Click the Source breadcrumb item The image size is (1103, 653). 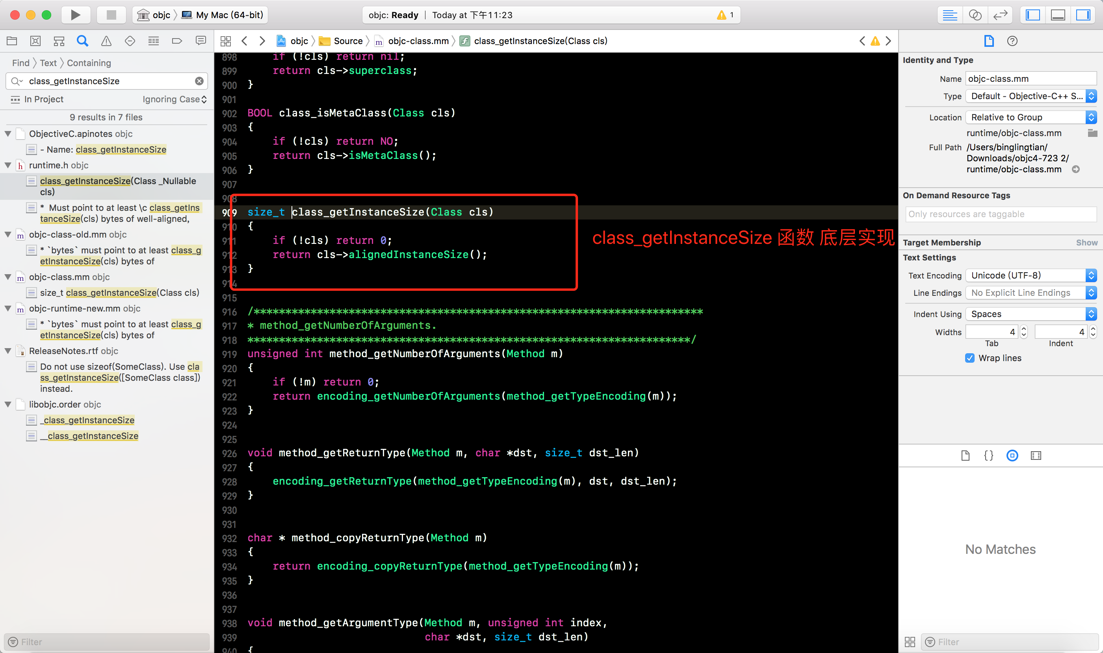(x=348, y=41)
